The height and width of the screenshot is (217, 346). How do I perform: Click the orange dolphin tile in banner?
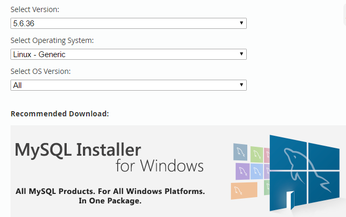coord(244,191)
